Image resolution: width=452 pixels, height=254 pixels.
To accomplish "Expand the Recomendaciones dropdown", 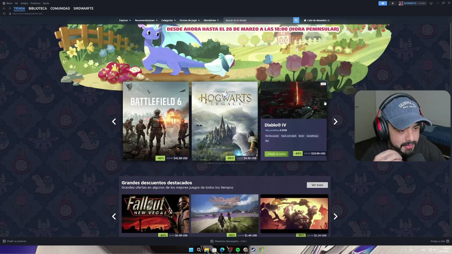I will pos(146,20).
